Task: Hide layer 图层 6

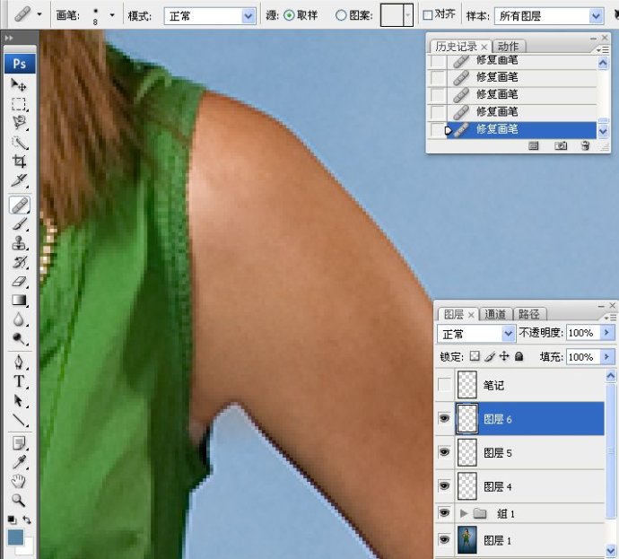Action: (x=444, y=418)
